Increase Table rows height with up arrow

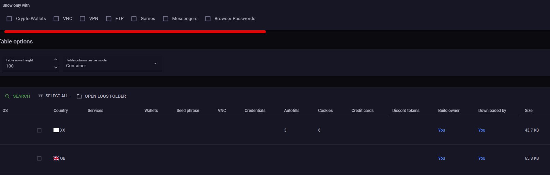pos(56,59)
